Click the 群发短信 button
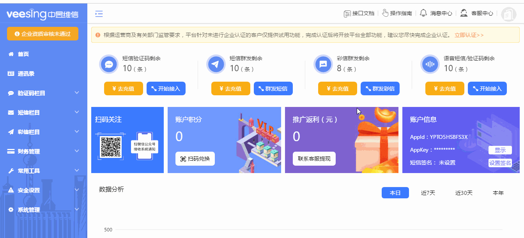The width and height of the screenshot is (524, 238). pos(273,88)
